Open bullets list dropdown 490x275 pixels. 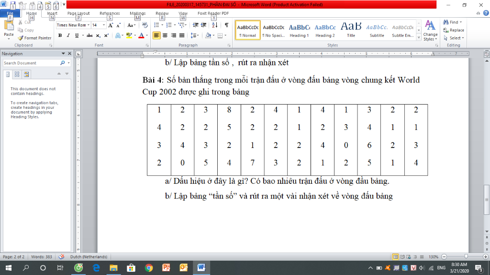point(162,25)
